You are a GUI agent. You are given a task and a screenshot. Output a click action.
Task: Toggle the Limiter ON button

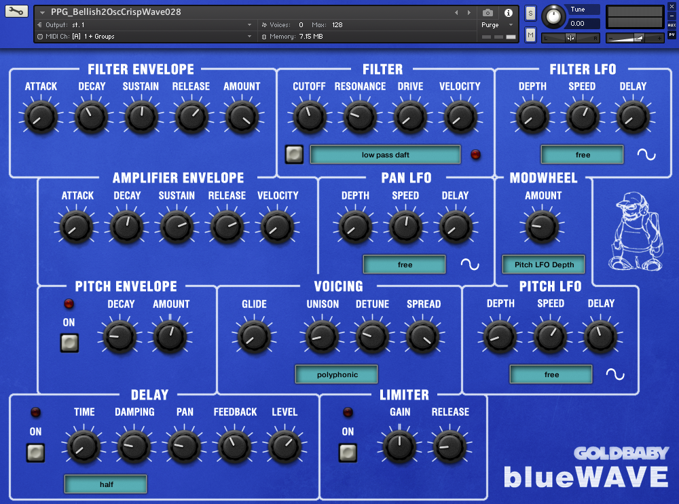click(348, 452)
